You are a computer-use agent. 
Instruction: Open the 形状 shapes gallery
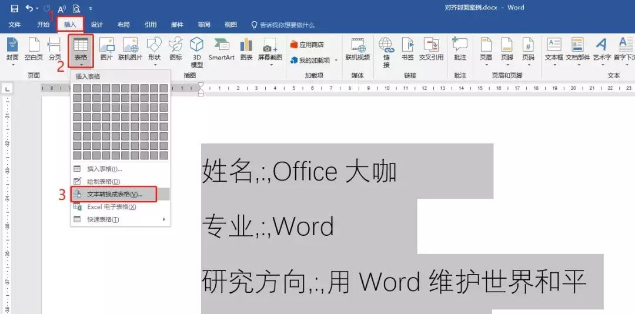[154, 52]
